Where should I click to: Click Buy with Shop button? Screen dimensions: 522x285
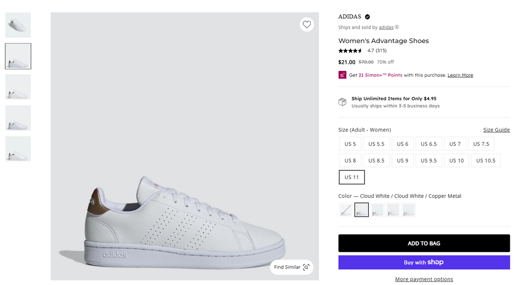(424, 262)
